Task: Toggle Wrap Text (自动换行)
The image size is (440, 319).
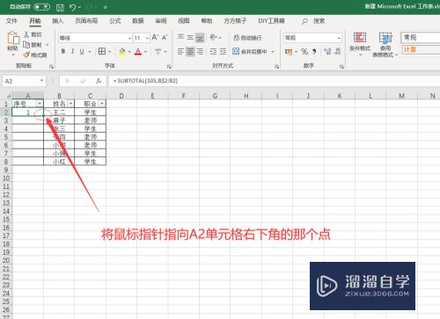Action: click(247, 38)
